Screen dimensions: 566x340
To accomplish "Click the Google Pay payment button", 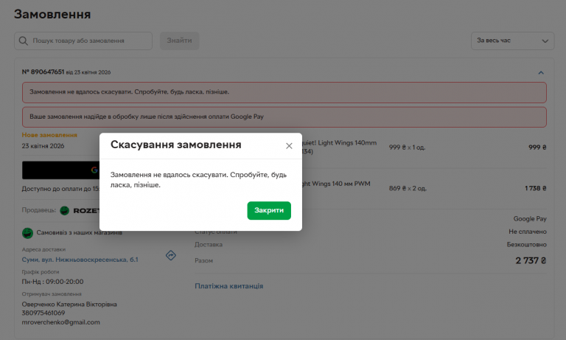I will (60, 170).
